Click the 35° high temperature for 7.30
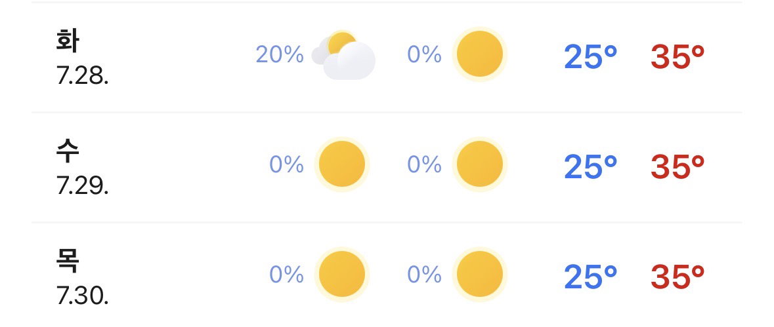This screenshot has width=774, height=327. 677,277
